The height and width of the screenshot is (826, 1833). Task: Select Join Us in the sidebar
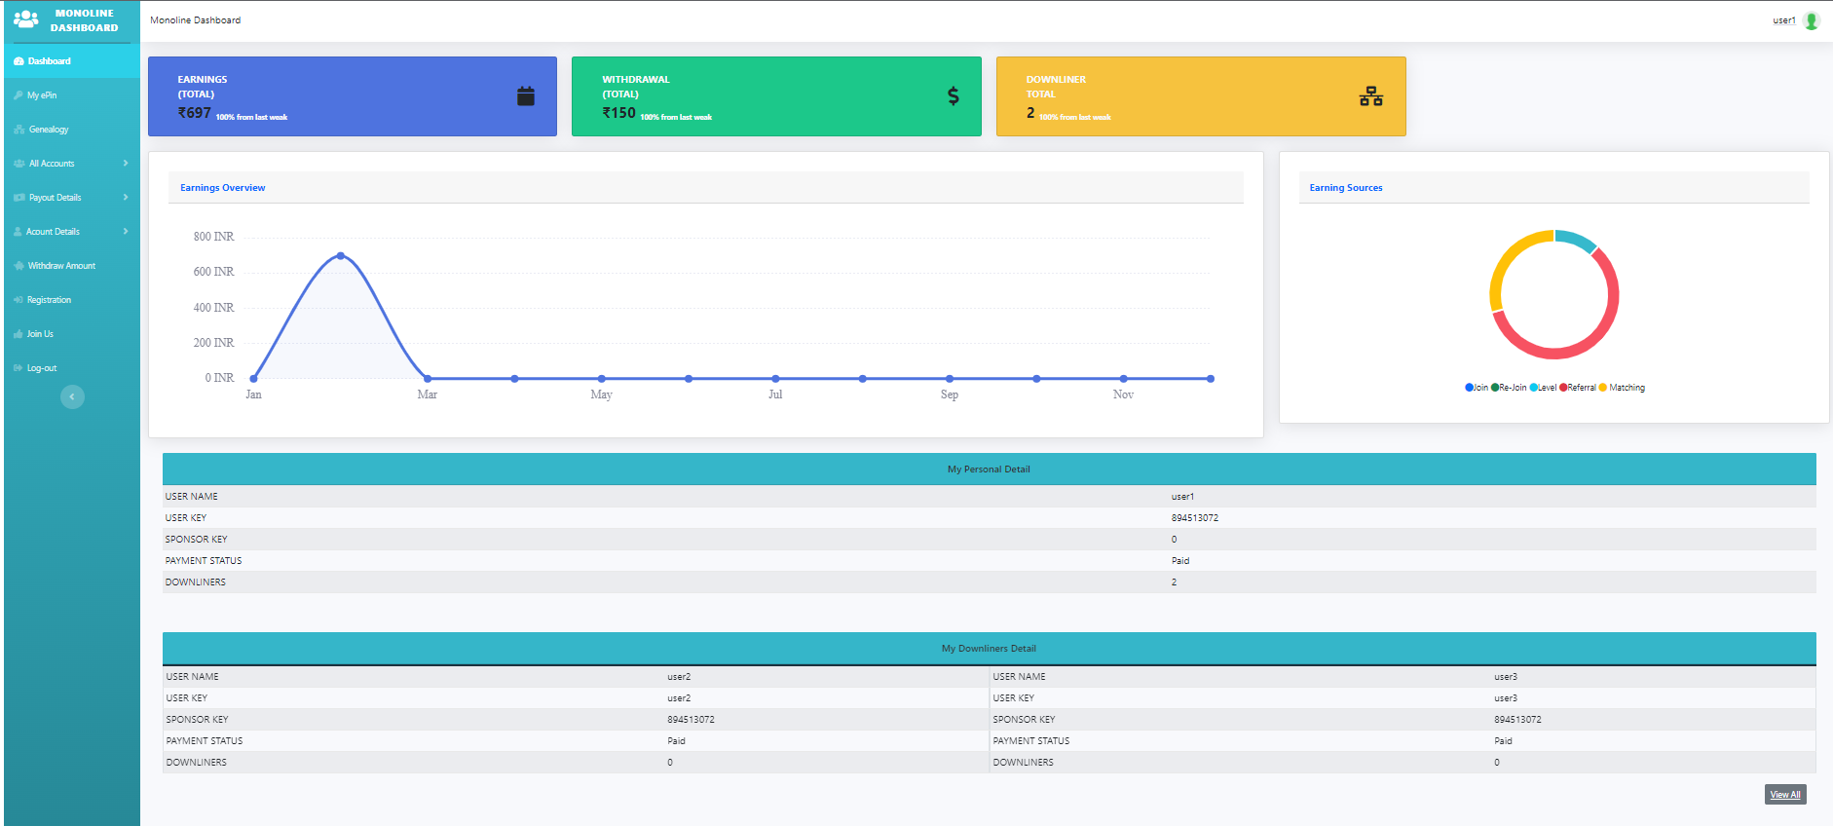(x=40, y=334)
